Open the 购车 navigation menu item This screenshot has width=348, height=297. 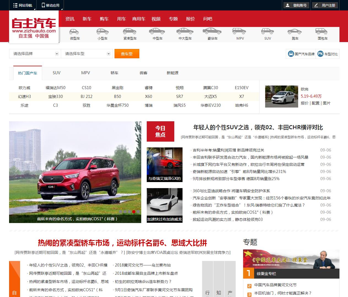tap(104, 19)
